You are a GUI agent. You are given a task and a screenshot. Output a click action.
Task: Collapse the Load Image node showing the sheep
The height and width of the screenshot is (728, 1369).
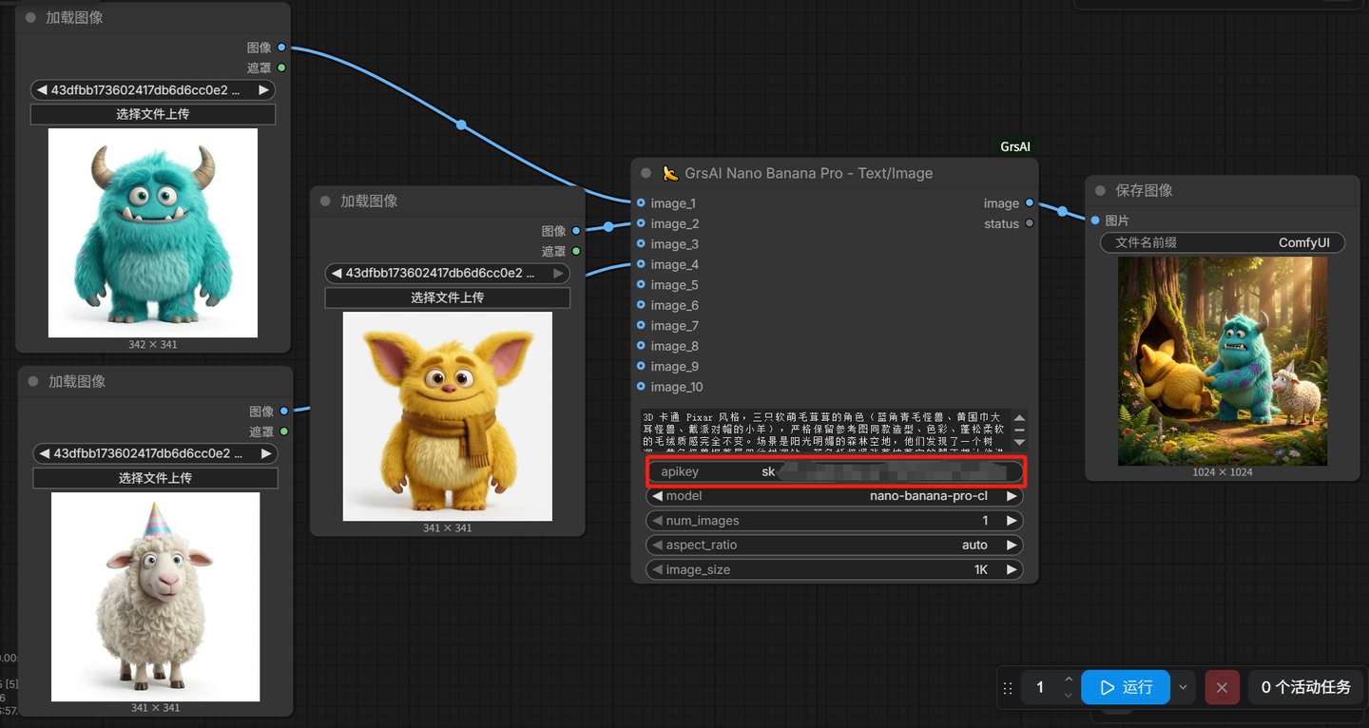point(33,382)
